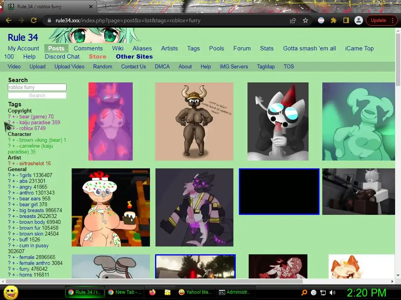Close the Rule 34 browser tab

click(91, 7)
